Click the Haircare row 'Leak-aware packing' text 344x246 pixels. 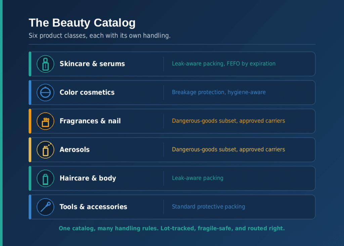click(x=198, y=178)
